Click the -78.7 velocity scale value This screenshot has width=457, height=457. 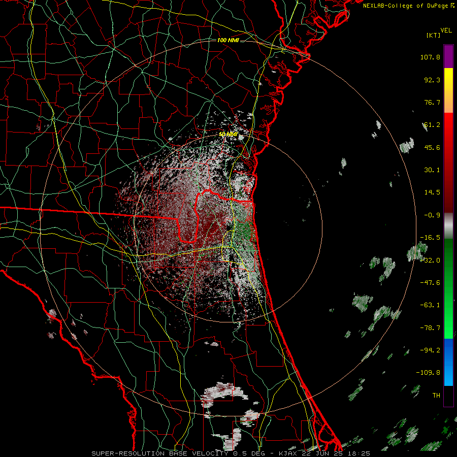click(x=430, y=328)
